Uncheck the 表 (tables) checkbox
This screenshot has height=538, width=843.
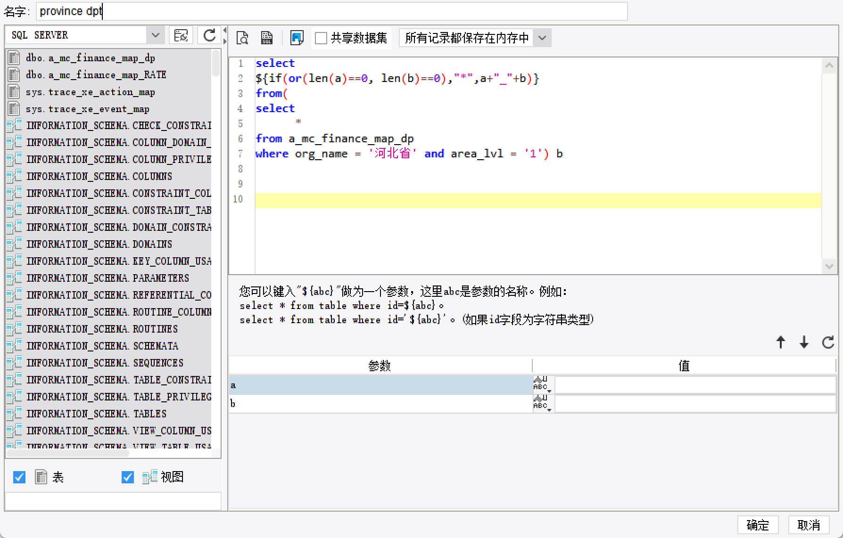click(19, 477)
